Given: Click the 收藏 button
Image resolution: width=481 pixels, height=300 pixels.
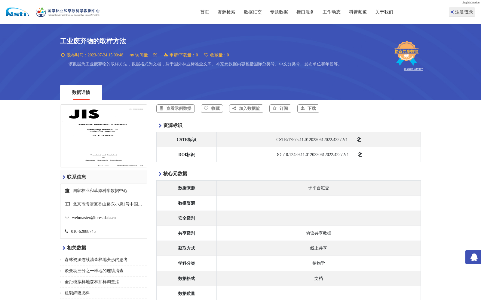Looking at the screenshot, I should (x=212, y=109).
